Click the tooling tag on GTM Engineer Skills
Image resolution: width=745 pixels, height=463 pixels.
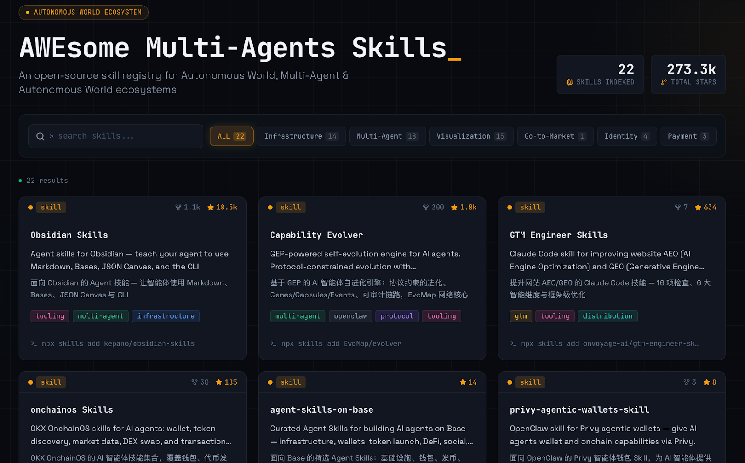click(555, 316)
